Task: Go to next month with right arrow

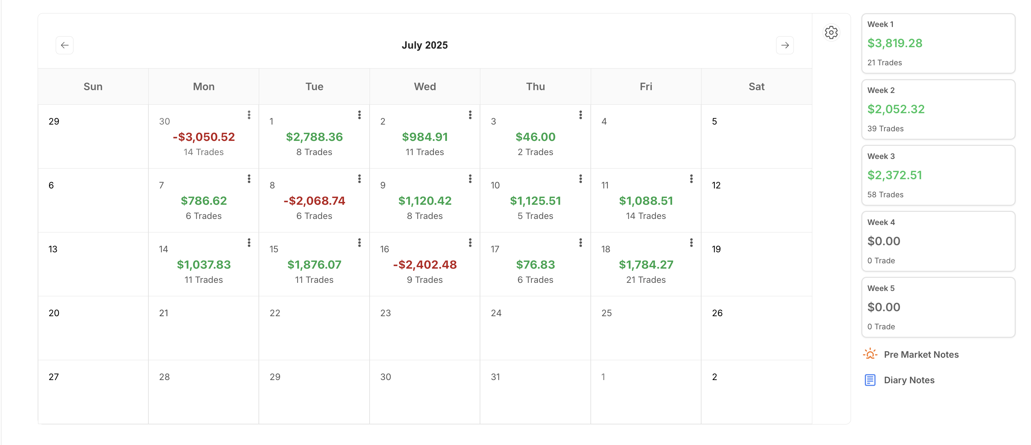Action: (x=785, y=45)
